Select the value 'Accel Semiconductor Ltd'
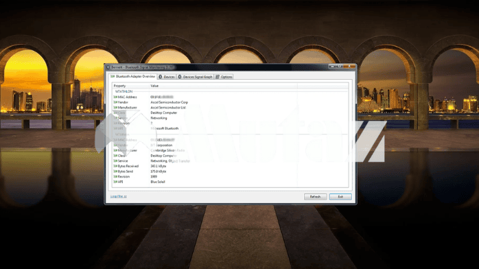The width and height of the screenshot is (479, 269). pos(168,108)
